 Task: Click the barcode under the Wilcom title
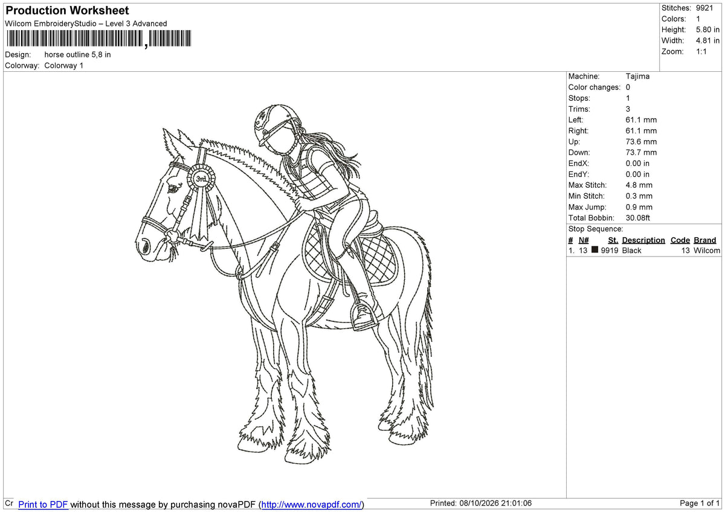(x=98, y=39)
